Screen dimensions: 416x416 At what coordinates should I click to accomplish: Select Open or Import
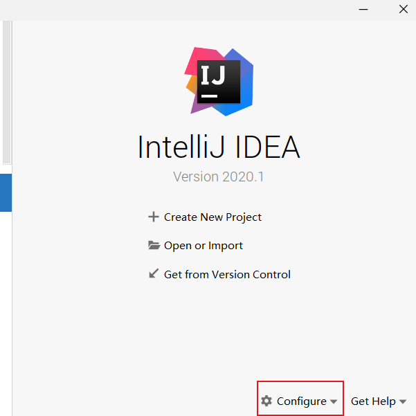(204, 246)
